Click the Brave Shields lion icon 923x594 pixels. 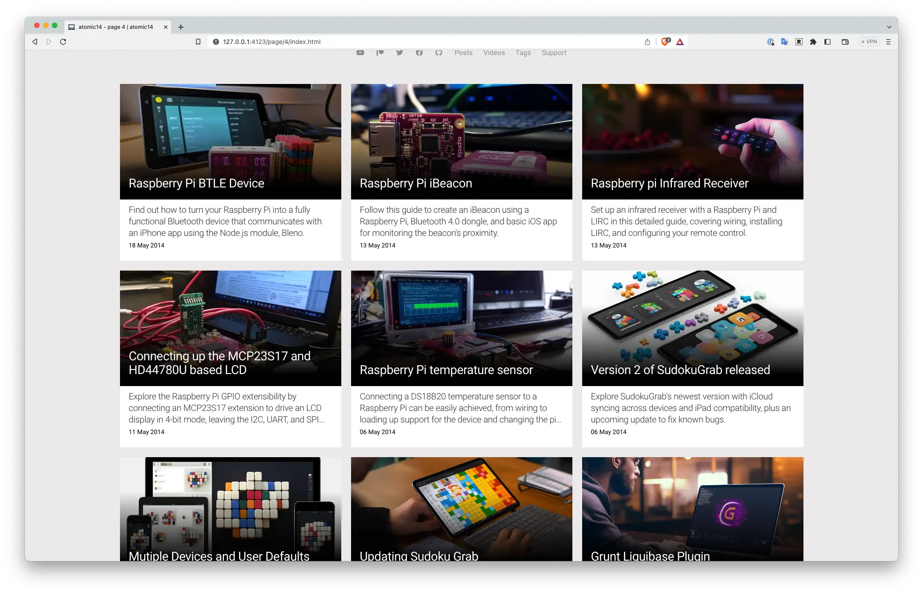pyautogui.click(x=665, y=42)
